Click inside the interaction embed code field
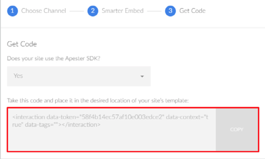265x159 pixels. [112, 130]
